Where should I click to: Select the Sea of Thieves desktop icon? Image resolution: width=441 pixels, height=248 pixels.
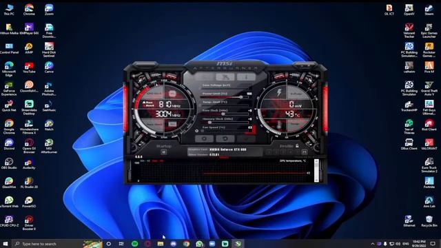coord(409,127)
